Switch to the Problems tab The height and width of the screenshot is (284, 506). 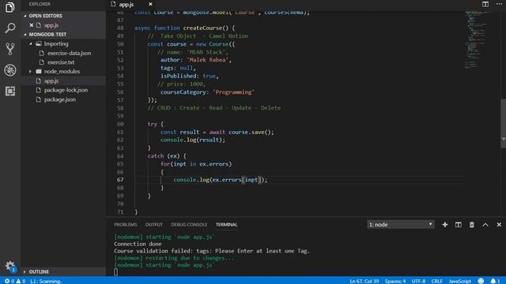(126, 224)
